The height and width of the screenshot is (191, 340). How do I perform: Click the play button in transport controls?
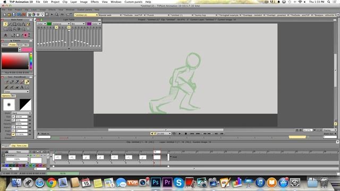180,134
